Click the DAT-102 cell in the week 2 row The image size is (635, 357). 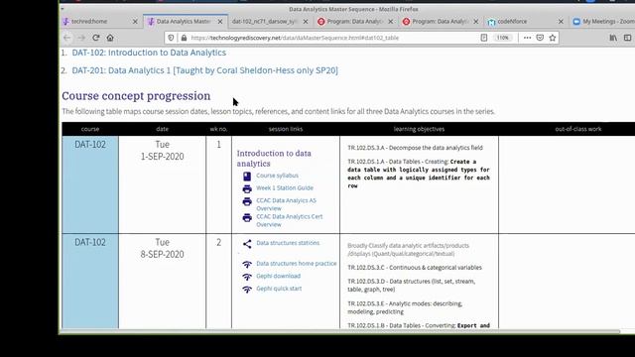coord(90,282)
